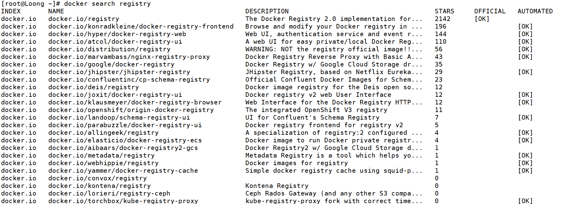This screenshot has height=204, width=571.
Task: Click the STARS column header
Action: (x=444, y=11)
